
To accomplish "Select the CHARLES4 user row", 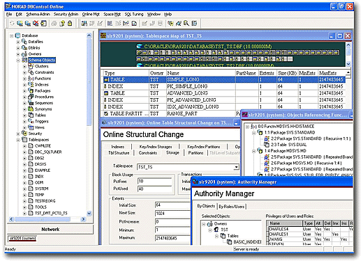I will 310,229.
